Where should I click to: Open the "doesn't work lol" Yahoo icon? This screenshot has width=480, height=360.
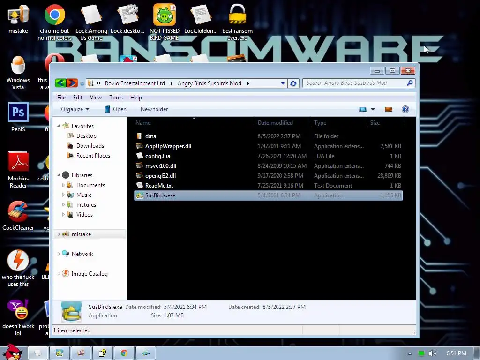tap(18, 317)
